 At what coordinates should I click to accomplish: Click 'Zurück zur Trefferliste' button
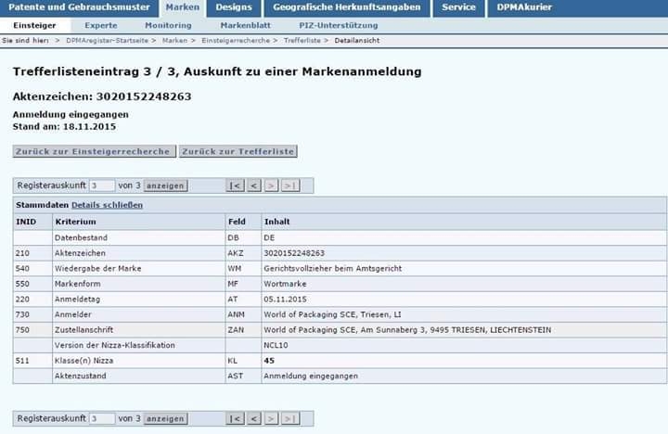[238, 151]
